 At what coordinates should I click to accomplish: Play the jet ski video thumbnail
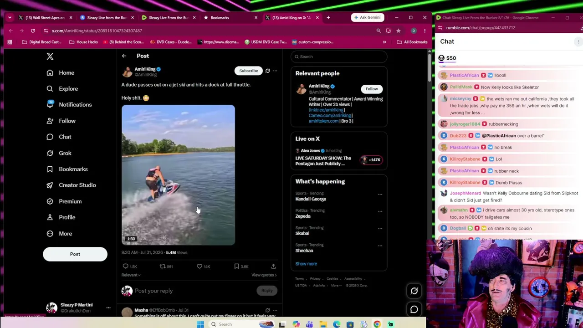178,175
